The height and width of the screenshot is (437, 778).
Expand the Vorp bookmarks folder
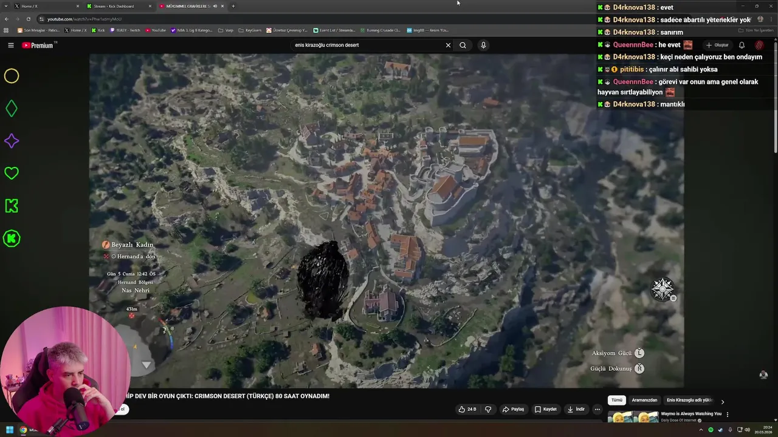[225, 30]
